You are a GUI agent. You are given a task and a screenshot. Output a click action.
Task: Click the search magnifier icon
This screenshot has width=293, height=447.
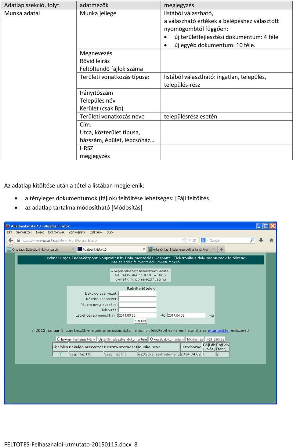(x=252, y=240)
